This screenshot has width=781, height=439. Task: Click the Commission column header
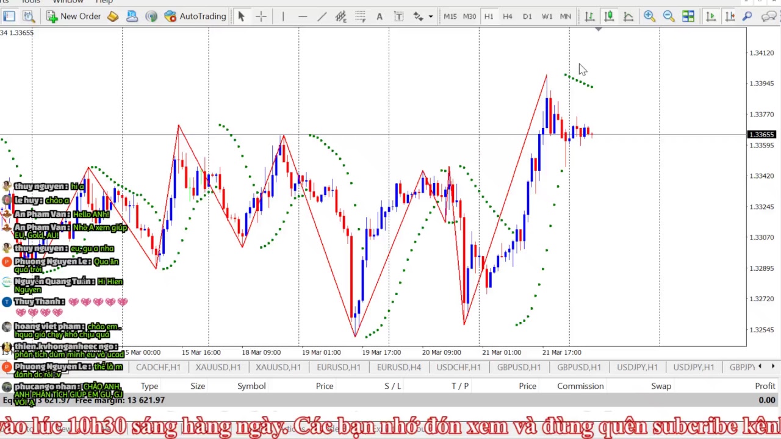(x=580, y=386)
